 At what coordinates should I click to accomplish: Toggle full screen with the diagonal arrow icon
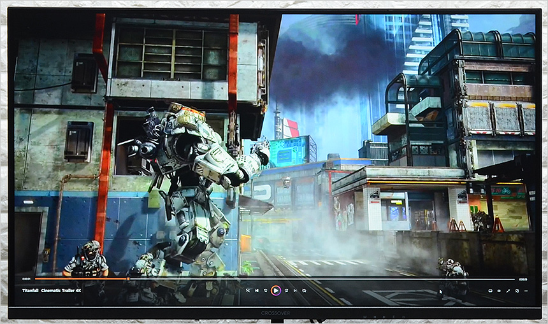click(508, 290)
